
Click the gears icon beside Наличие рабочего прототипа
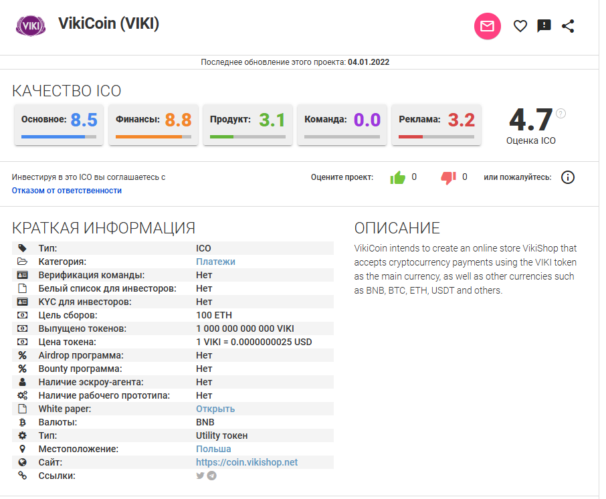point(23,395)
